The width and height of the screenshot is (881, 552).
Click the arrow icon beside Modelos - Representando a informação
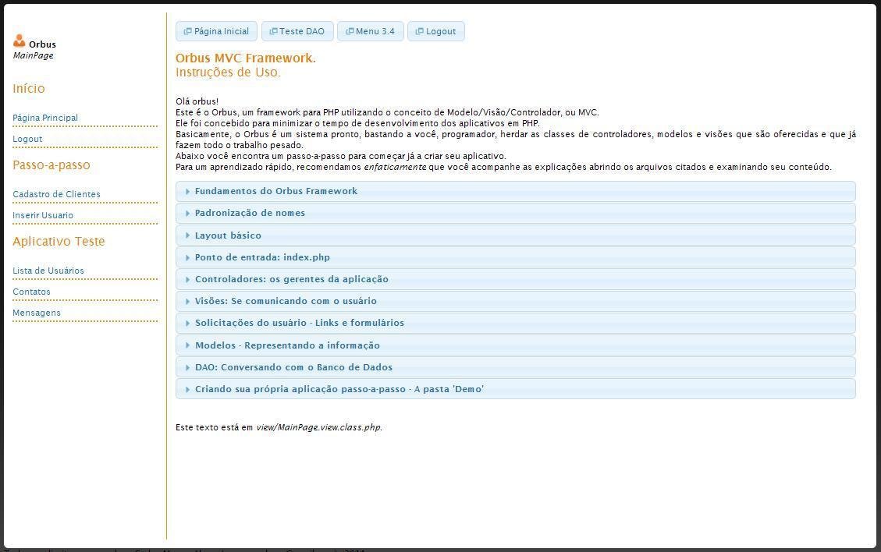tap(187, 345)
